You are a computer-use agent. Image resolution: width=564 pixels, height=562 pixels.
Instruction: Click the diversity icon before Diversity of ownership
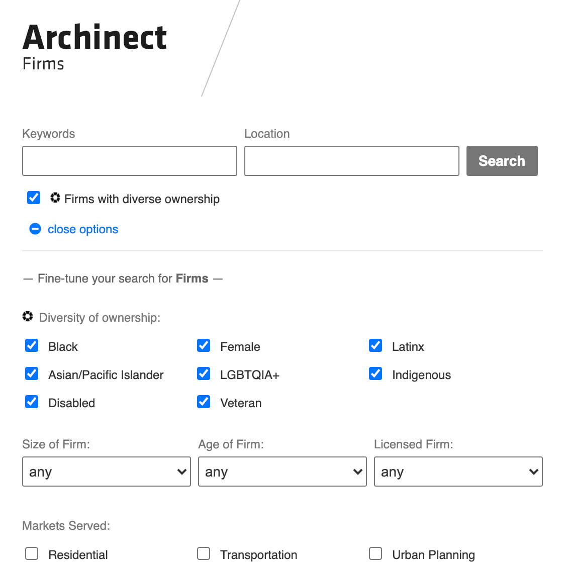coord(27,316)
